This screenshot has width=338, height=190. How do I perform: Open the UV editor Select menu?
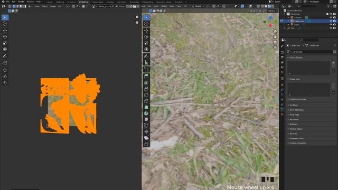pos(44,6)
